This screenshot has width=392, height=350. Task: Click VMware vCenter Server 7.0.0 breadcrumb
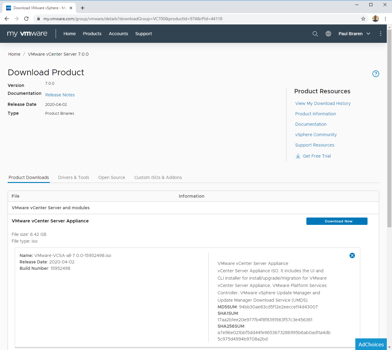(58, 54)
